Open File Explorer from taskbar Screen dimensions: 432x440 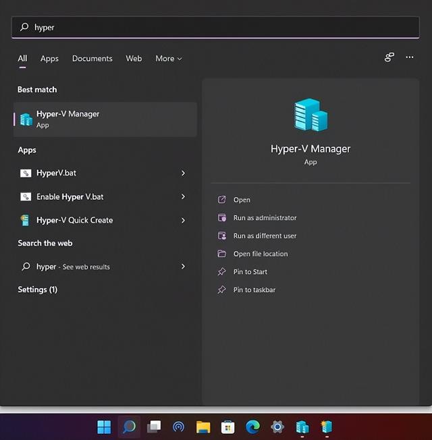(x=203, y=427)
